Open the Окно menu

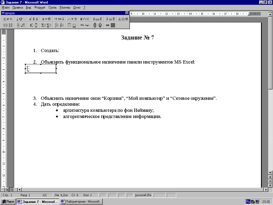point(77,7)
